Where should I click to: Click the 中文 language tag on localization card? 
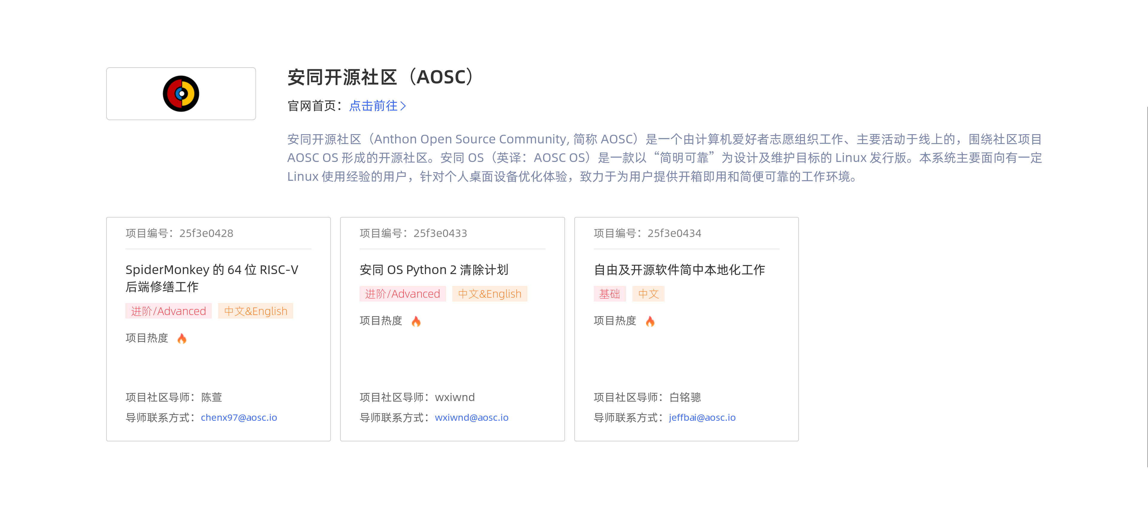648,294
